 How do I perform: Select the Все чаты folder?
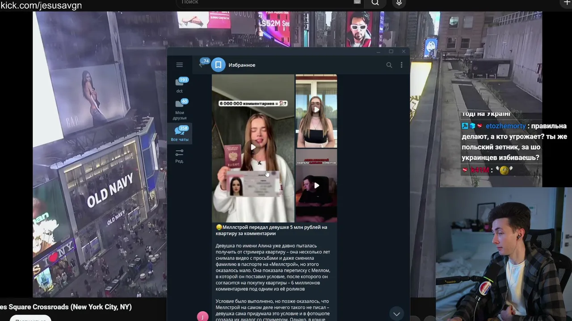pos(180,133)
